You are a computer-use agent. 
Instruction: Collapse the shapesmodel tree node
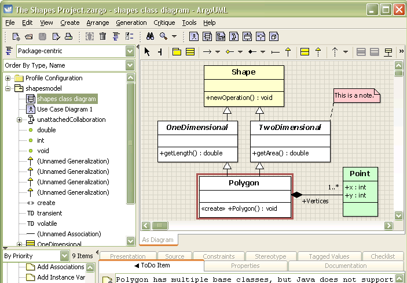(8, 88)
